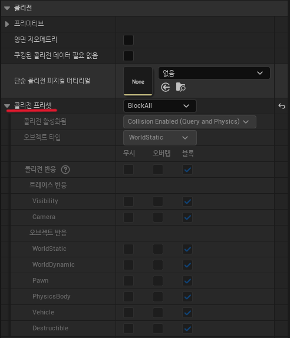The image size is (290, 338).
Task: Toggle 블록 for 콜리전 반응 row
Action: (187, 170)
